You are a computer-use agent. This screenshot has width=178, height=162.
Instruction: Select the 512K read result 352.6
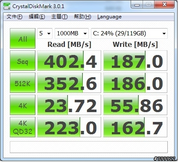(x=69, y=83)
